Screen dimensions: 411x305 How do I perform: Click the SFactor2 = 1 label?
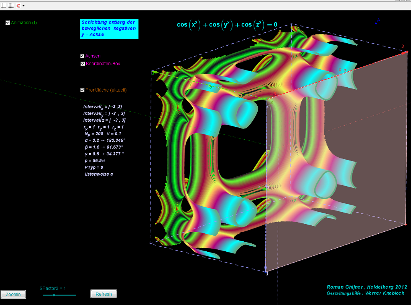[53, 288]
